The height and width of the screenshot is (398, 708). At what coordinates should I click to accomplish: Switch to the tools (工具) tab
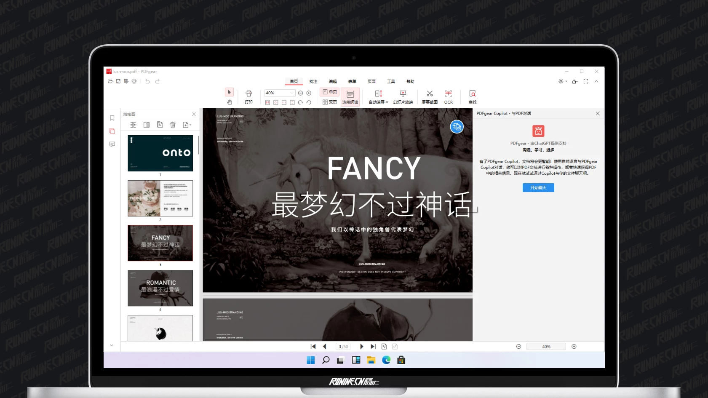(x=391, y=82)
